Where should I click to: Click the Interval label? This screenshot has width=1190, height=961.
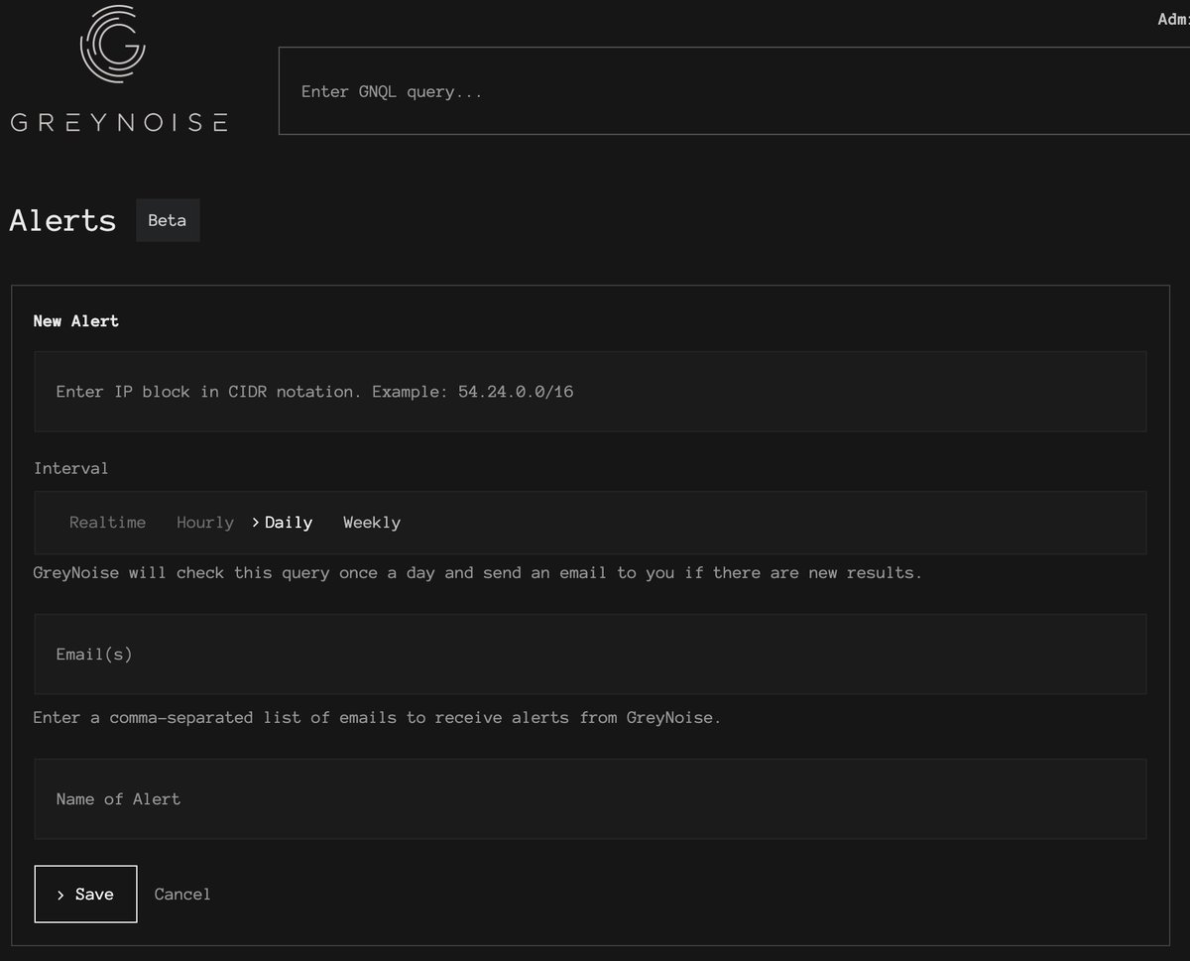click(x=71, y=468)
